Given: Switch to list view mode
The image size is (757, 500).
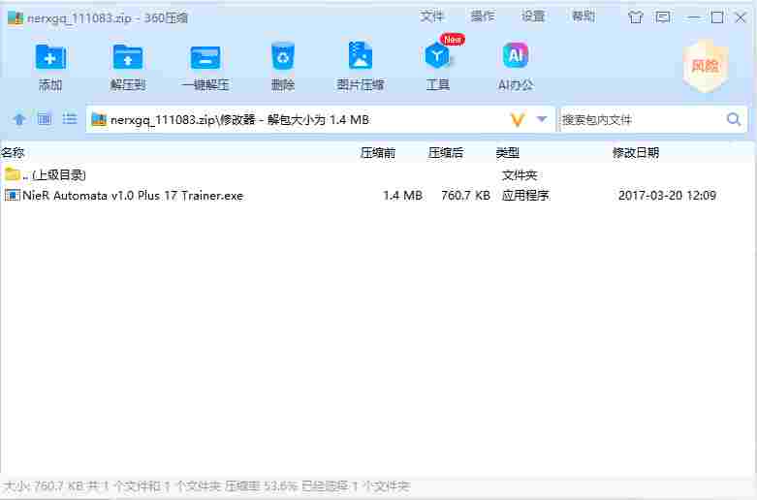Looking at the screenshot, I should click(x=70, y=119).
